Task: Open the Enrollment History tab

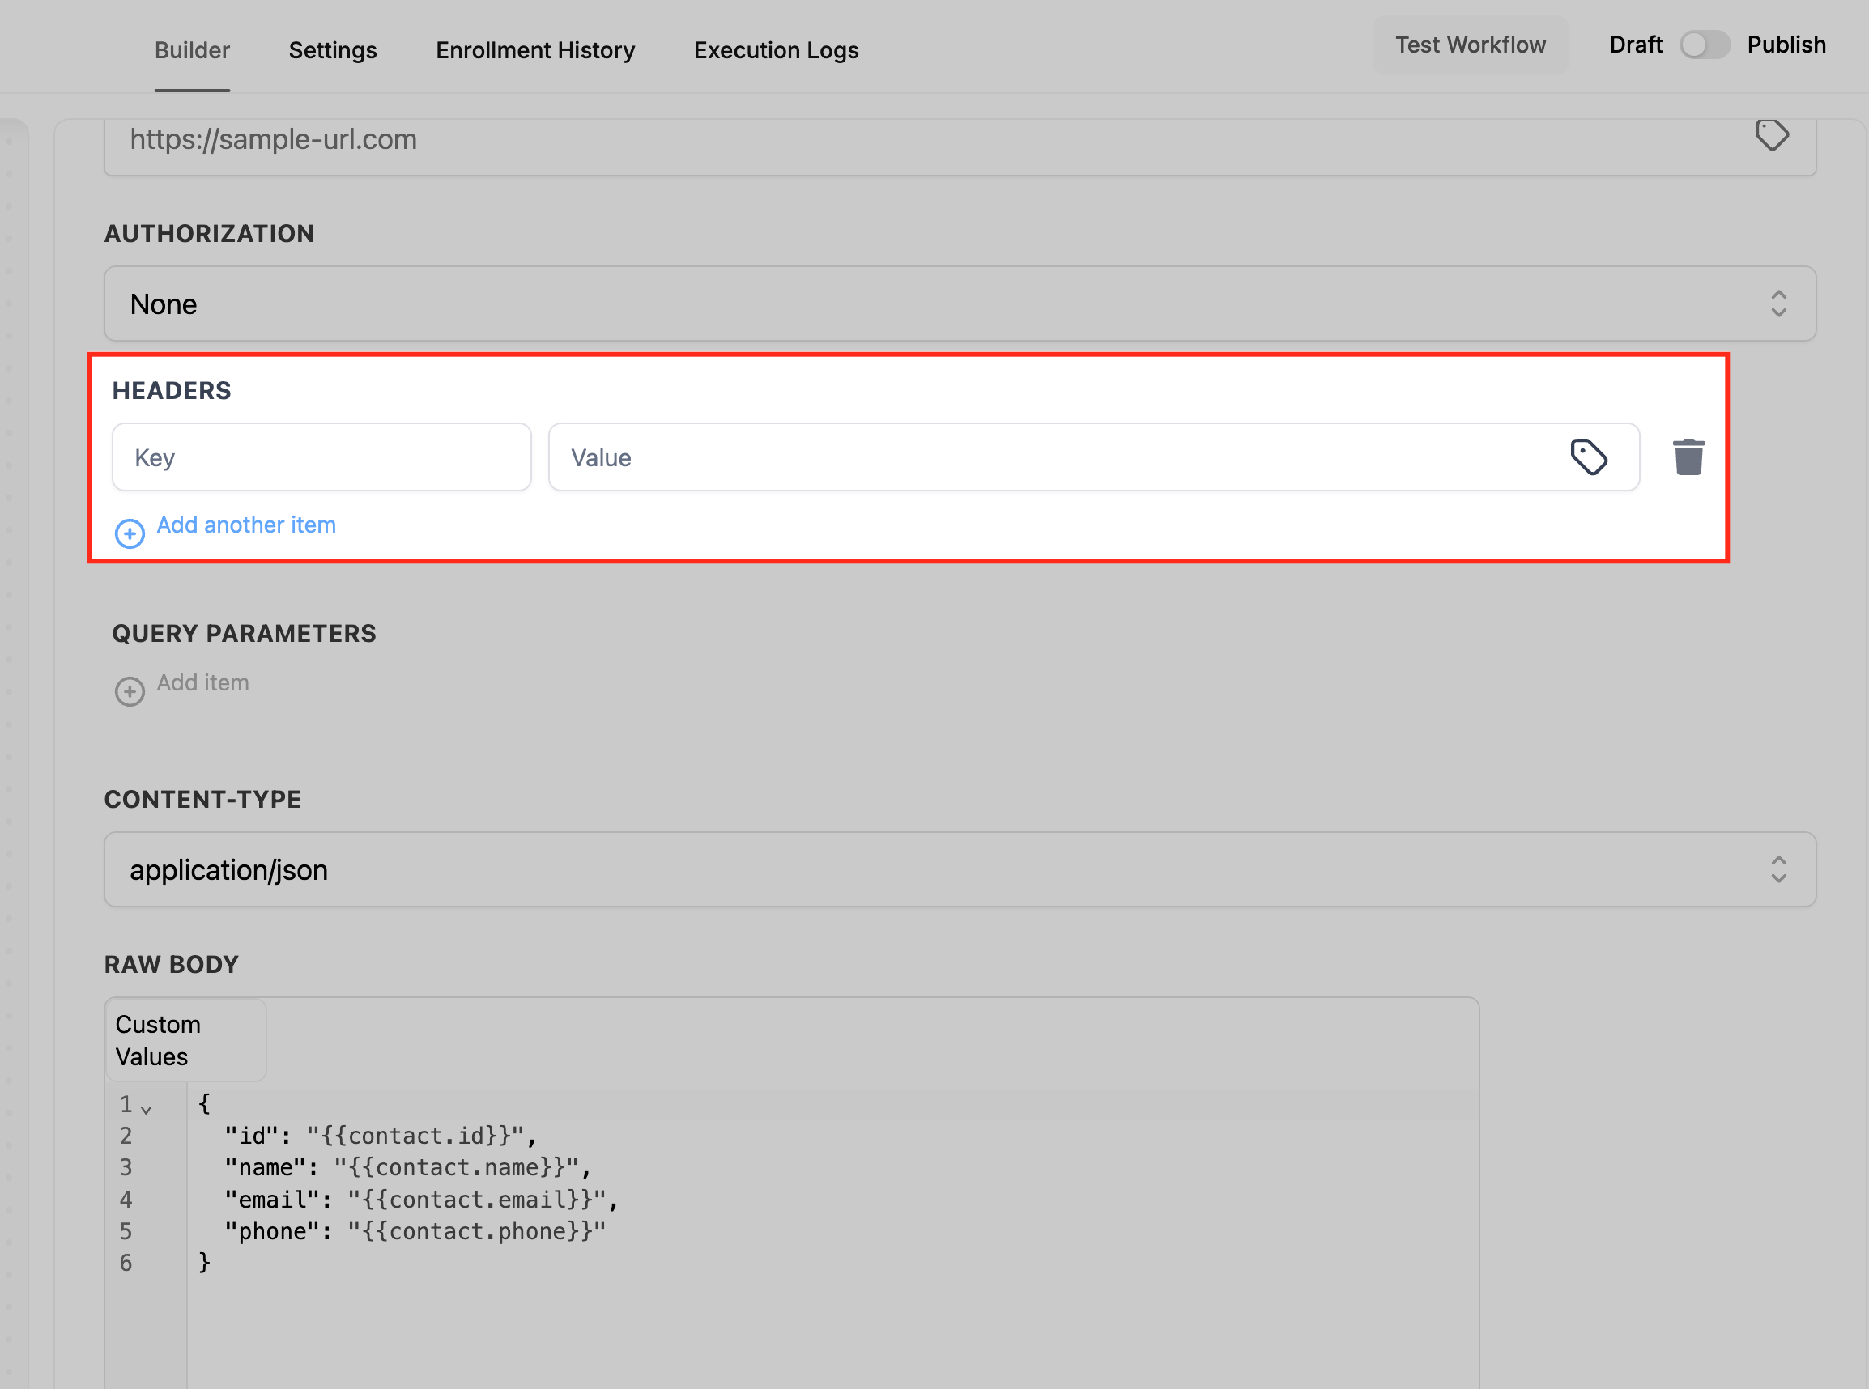Action: coord(535,50)
